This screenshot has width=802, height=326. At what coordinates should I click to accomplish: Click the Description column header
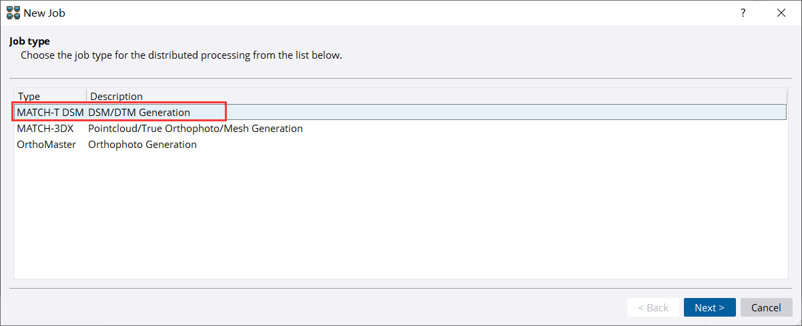116,96
